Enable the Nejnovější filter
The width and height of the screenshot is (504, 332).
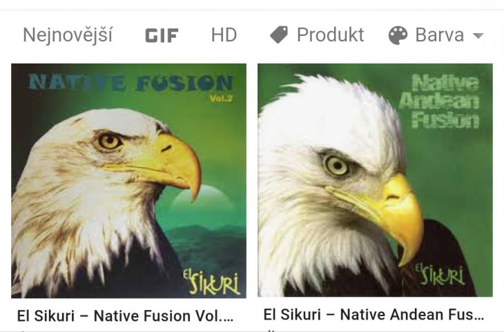coord(68,35)
